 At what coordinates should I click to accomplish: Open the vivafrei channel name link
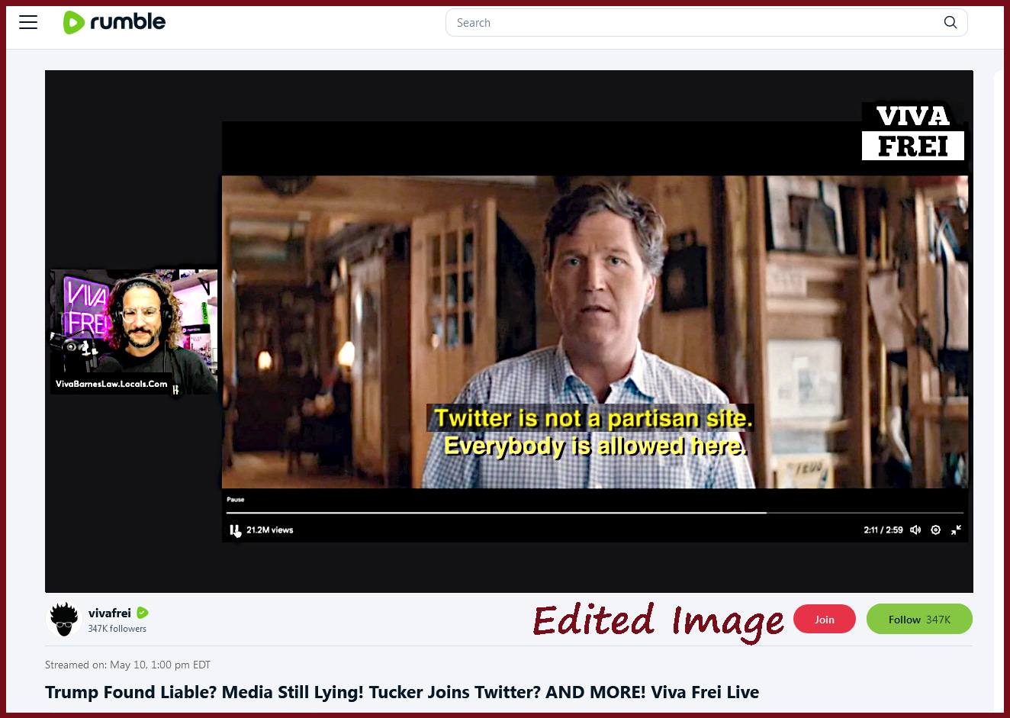click(x=110, y=613)
